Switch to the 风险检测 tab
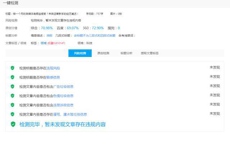Image resolution: width=230 pixels, height=141 pixels. pyautogui.click(x=80, y=53)
